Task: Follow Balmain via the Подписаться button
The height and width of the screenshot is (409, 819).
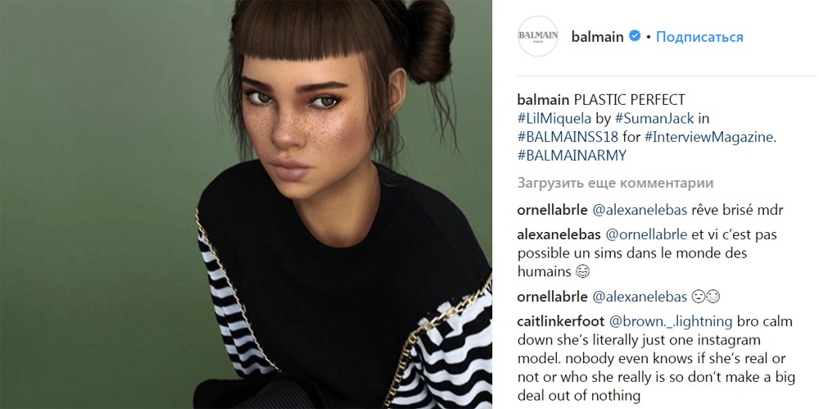Action: [x=699, y=37]
